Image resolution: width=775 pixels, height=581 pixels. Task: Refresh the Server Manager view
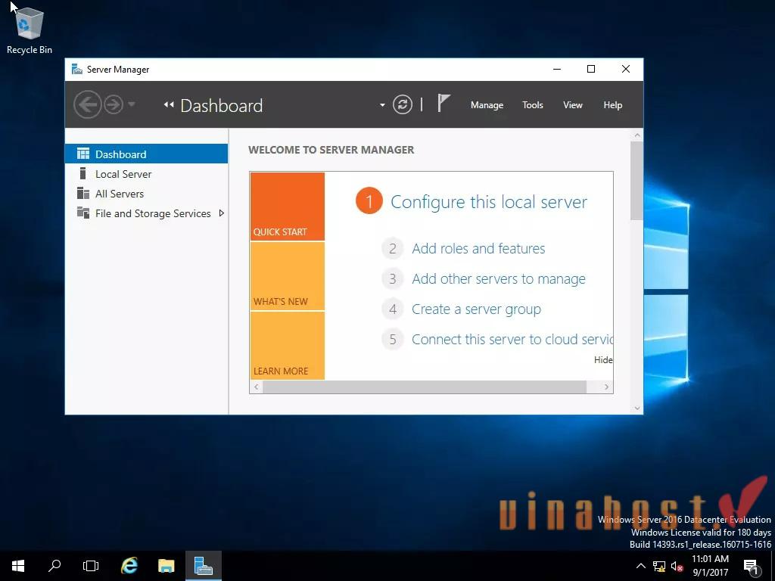402,104
